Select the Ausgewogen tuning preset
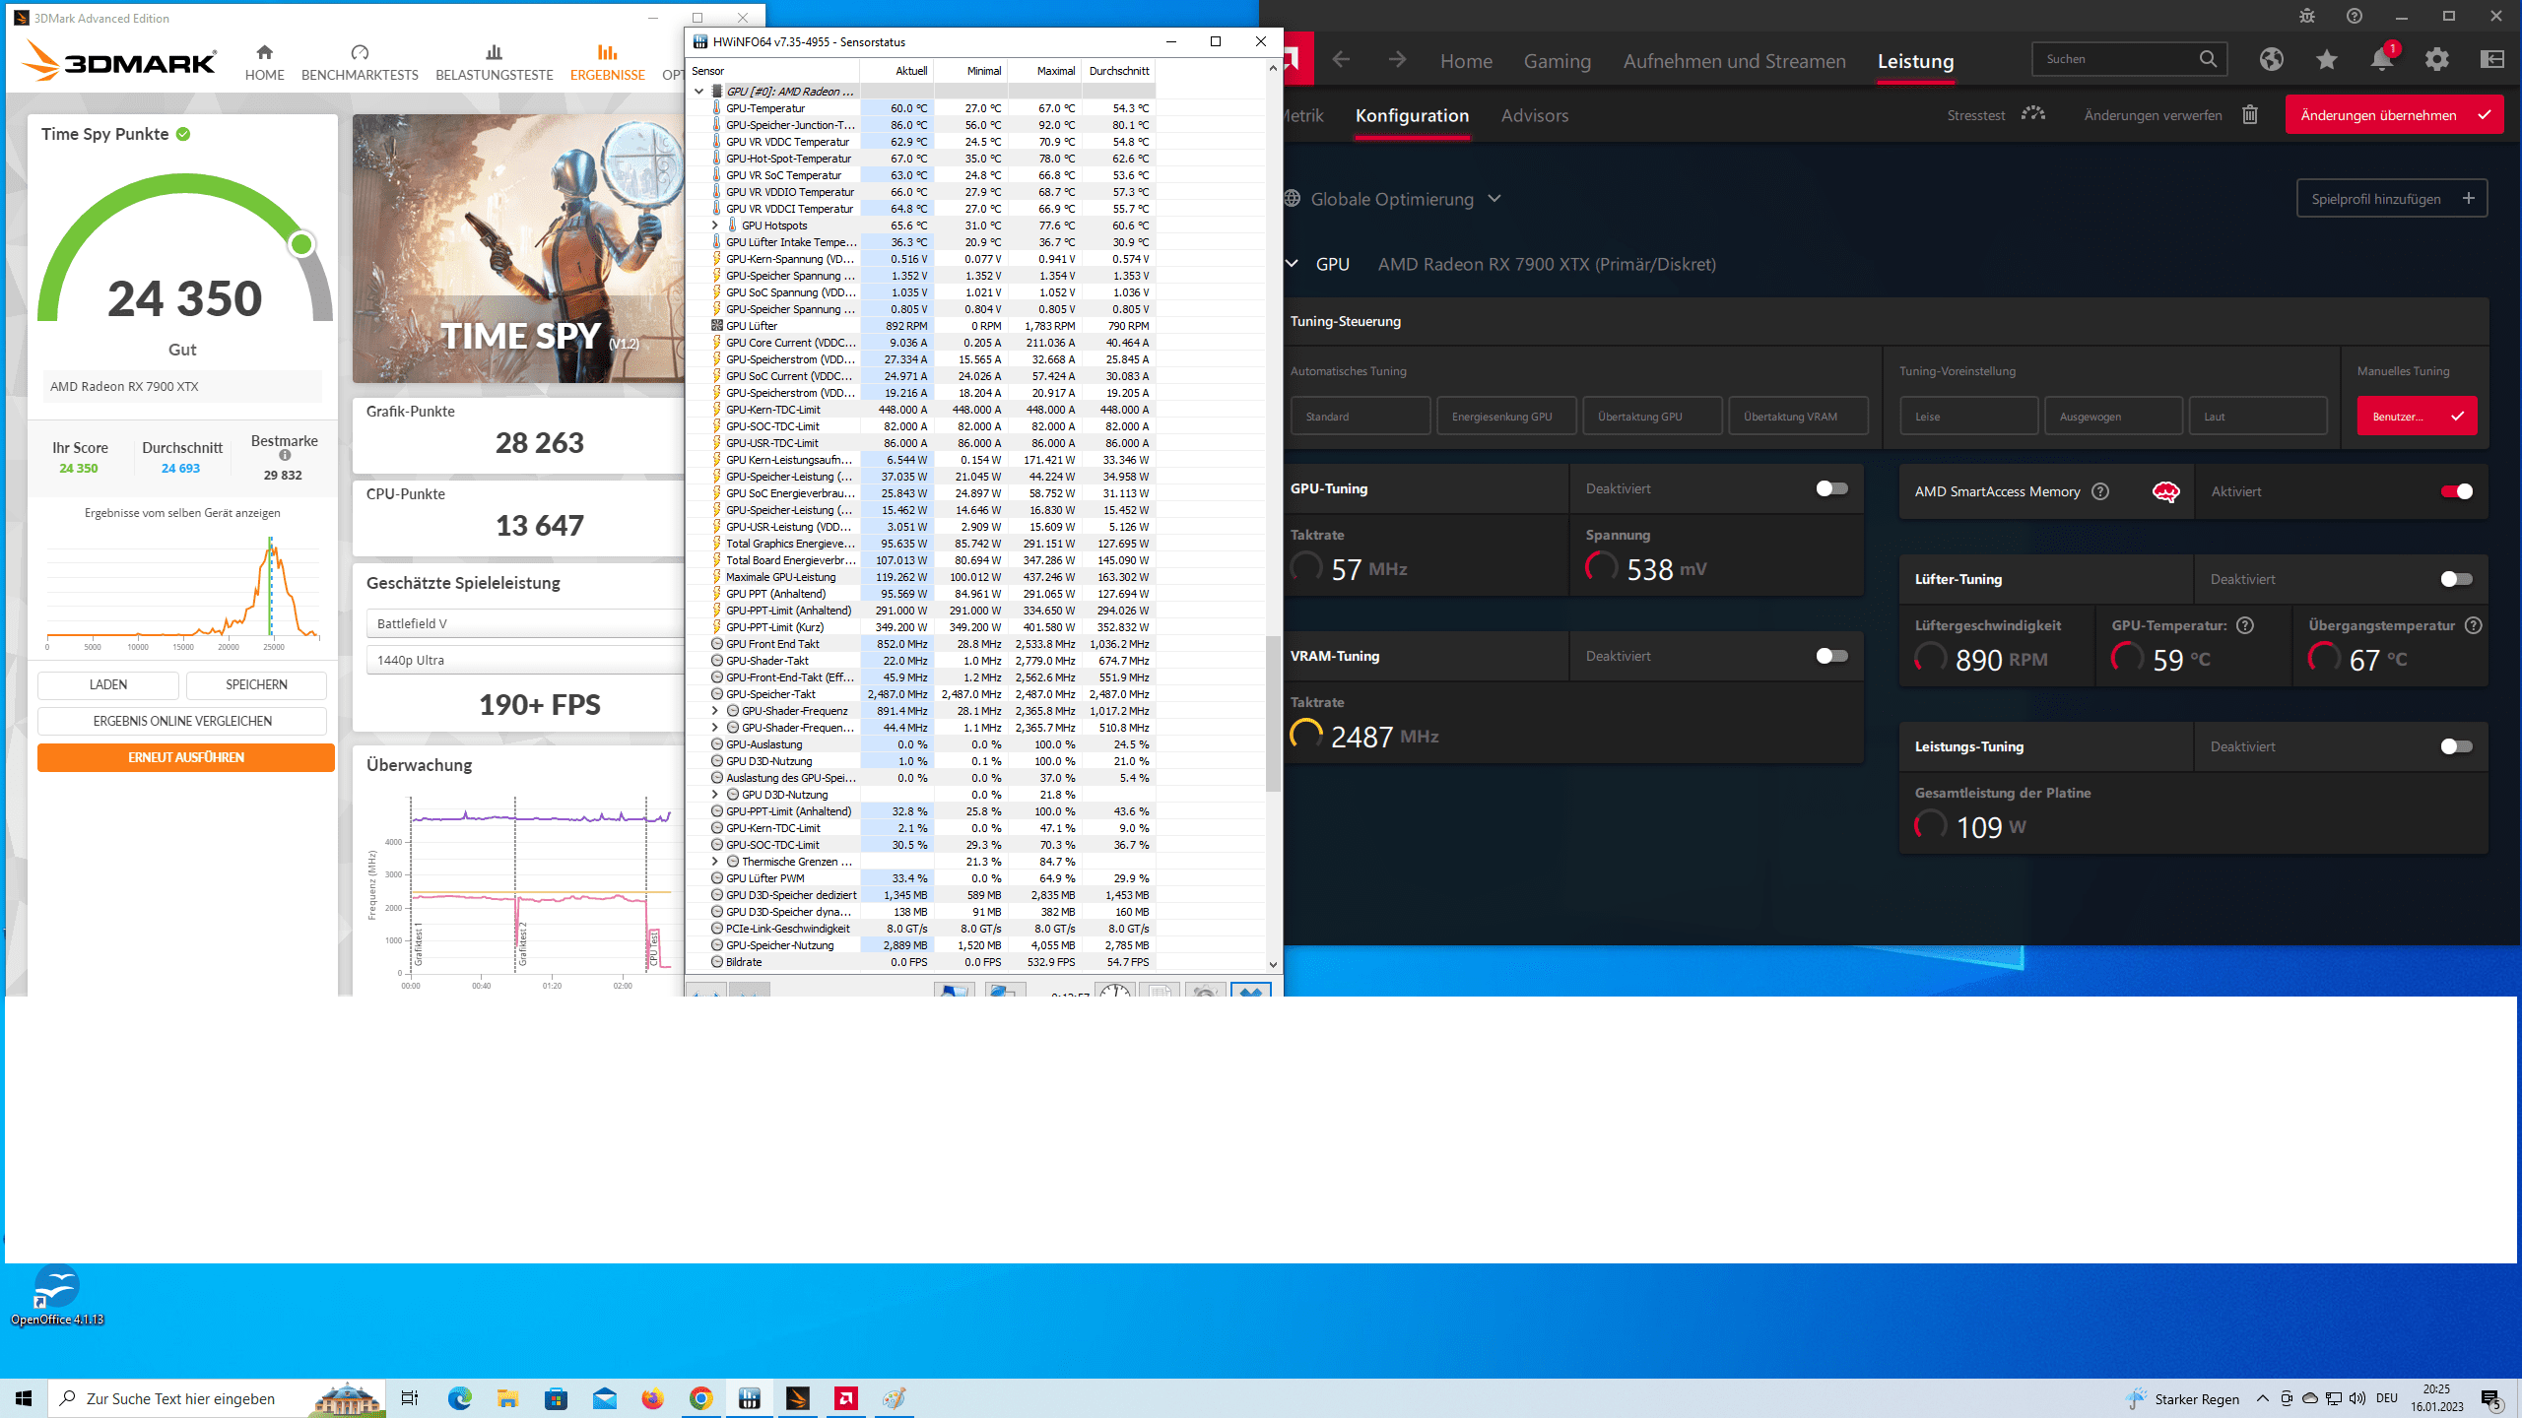The height and width of the screenshot is (1418, 2522). tap(2113, 416)
